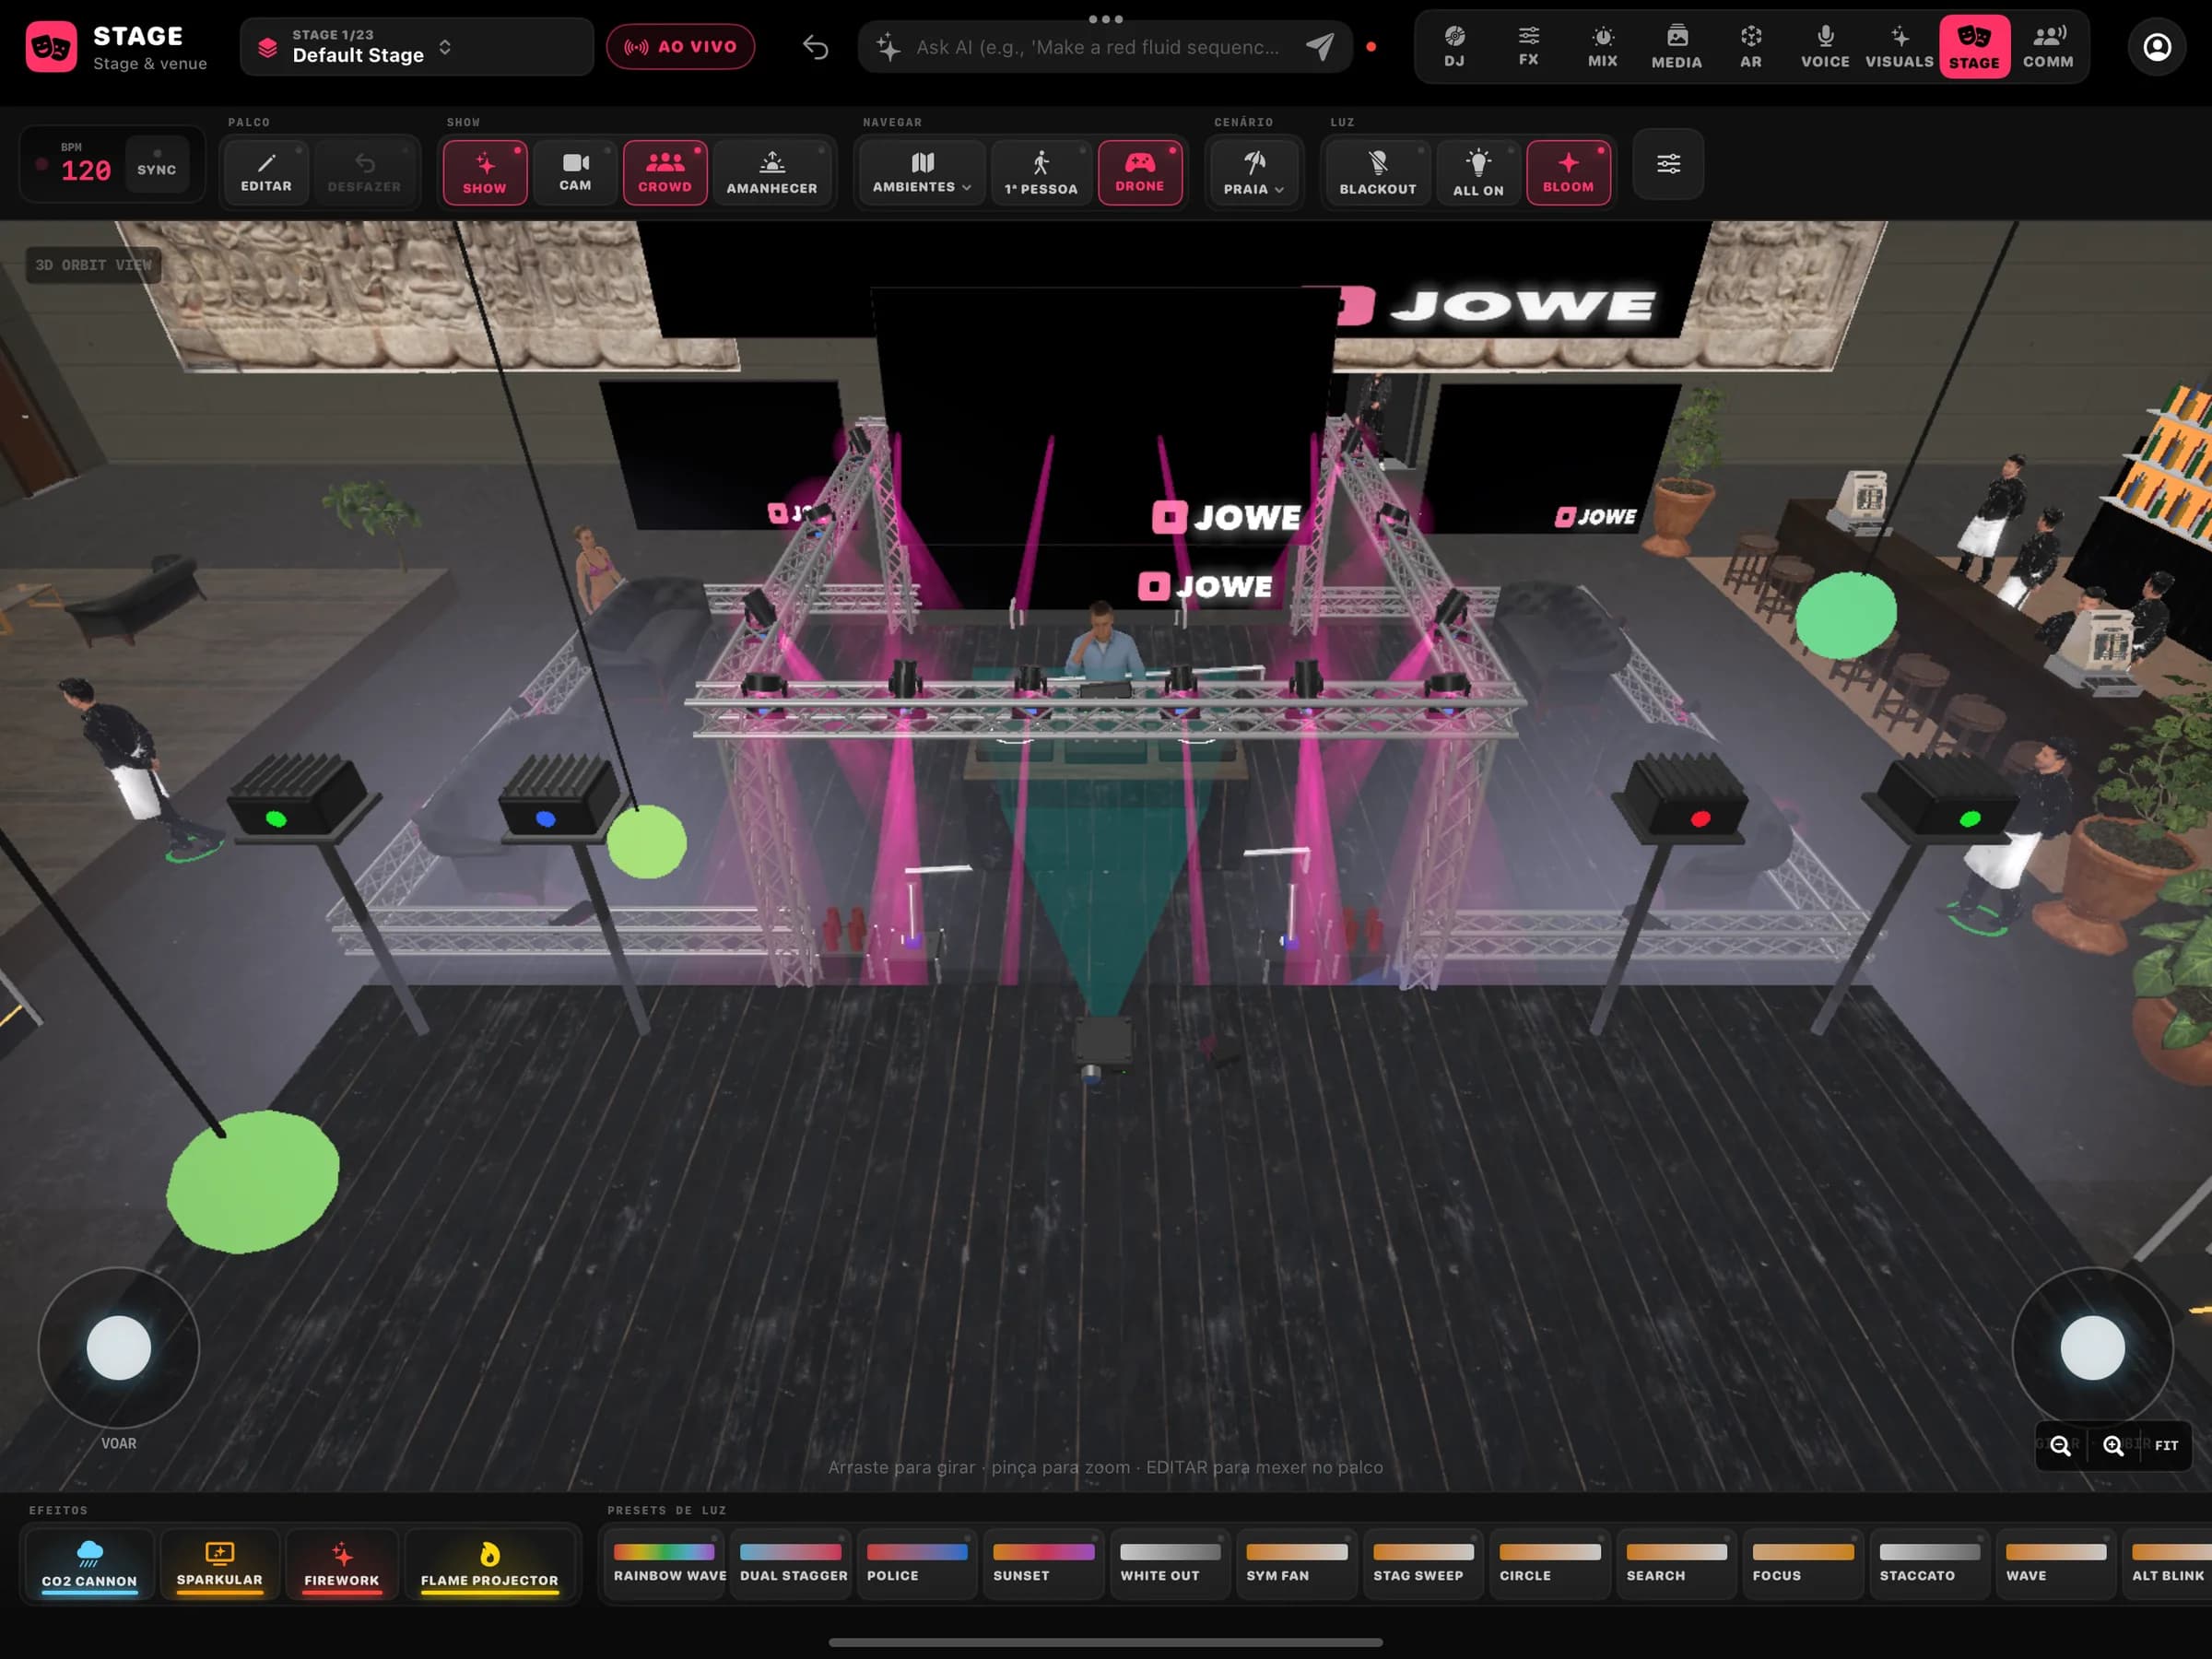
Task: Click the Ask AI text field
Action: [x=1097, y=47]
